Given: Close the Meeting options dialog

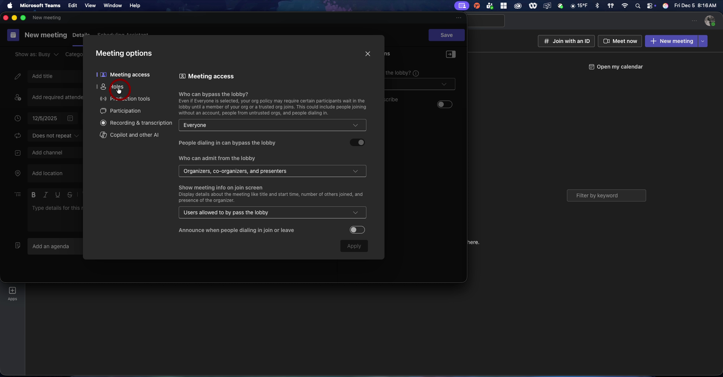Looking at the screenshot, I should tap(368, 54).
